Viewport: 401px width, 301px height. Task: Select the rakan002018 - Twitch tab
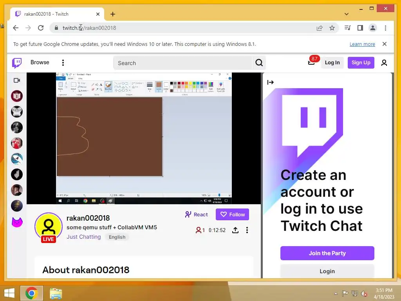click(x=57, y=14)
